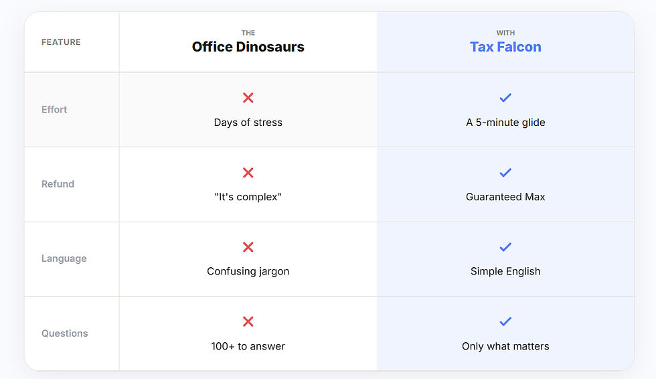Click the Effort row label
Viewport: 656px width, 379px height.
54,110
